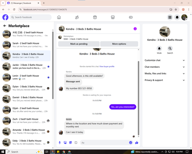Viewport: 192px width, 154px height.
Task: Click the purple conversation info icon
Action: click(135, 29)
